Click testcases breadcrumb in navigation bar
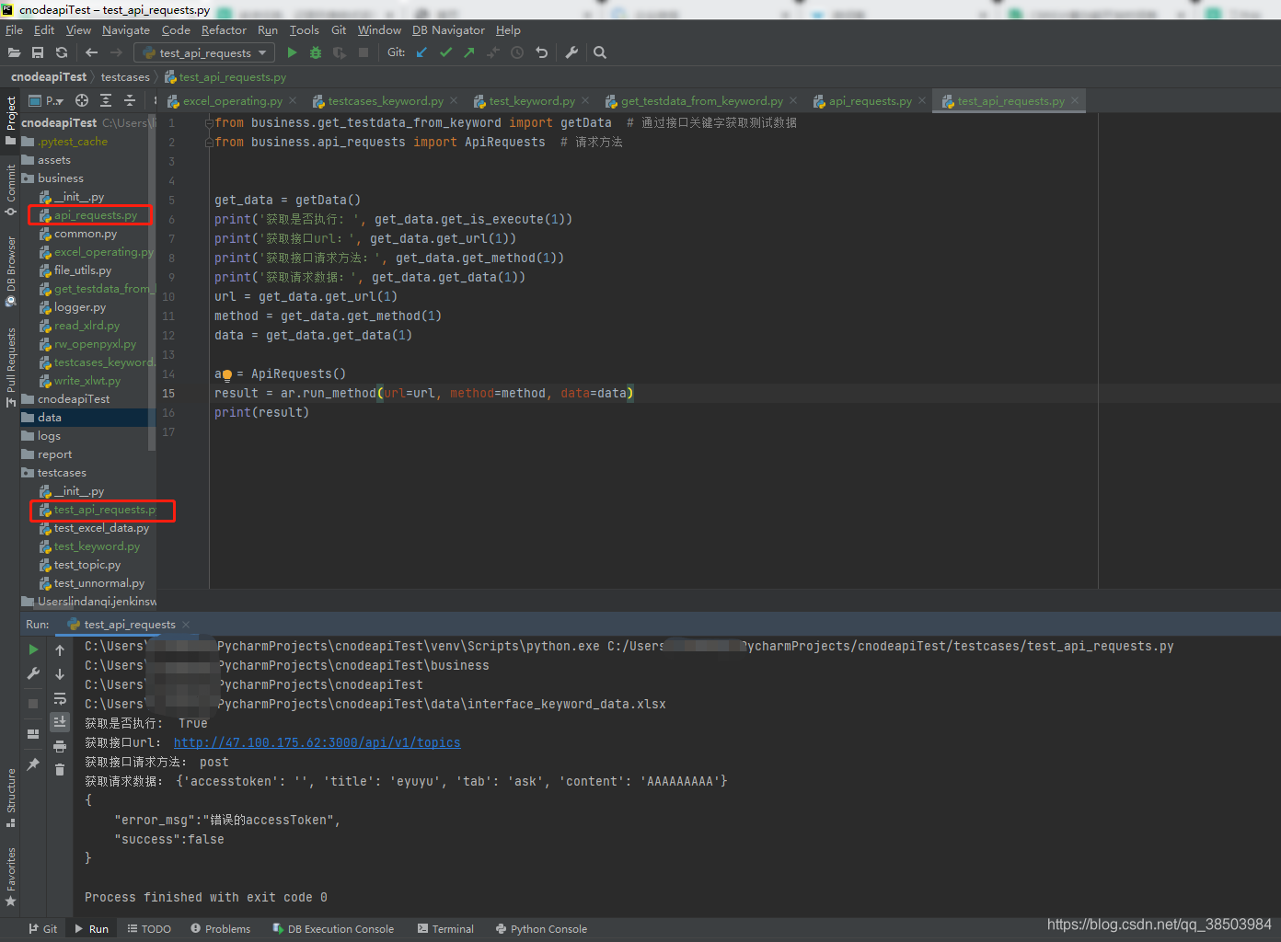The width and height of the screenshot is (1281, 942). tap(125, 77)
